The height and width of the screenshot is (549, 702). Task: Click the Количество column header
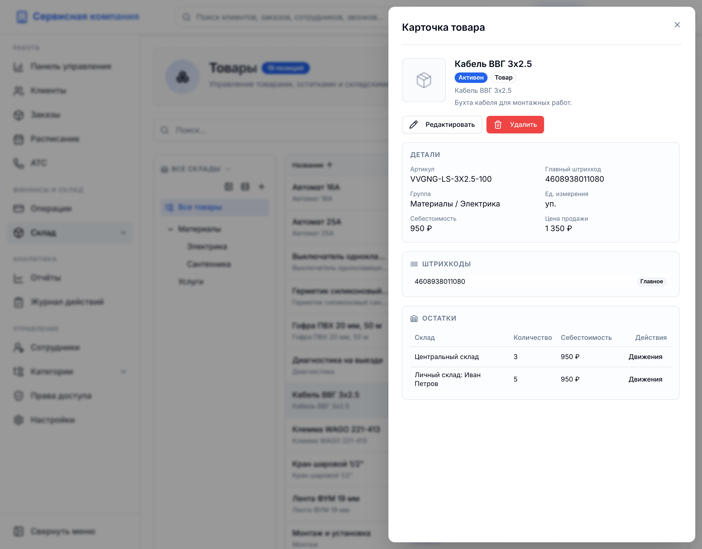coord(532,338)
